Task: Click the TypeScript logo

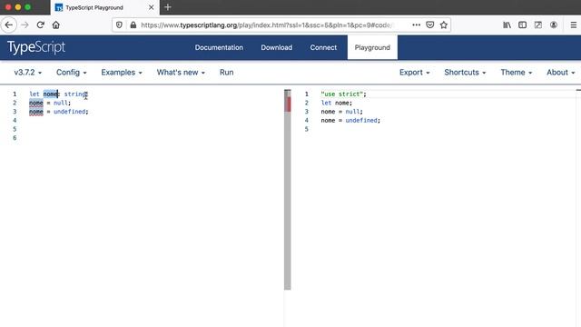Action: (36, 47)
